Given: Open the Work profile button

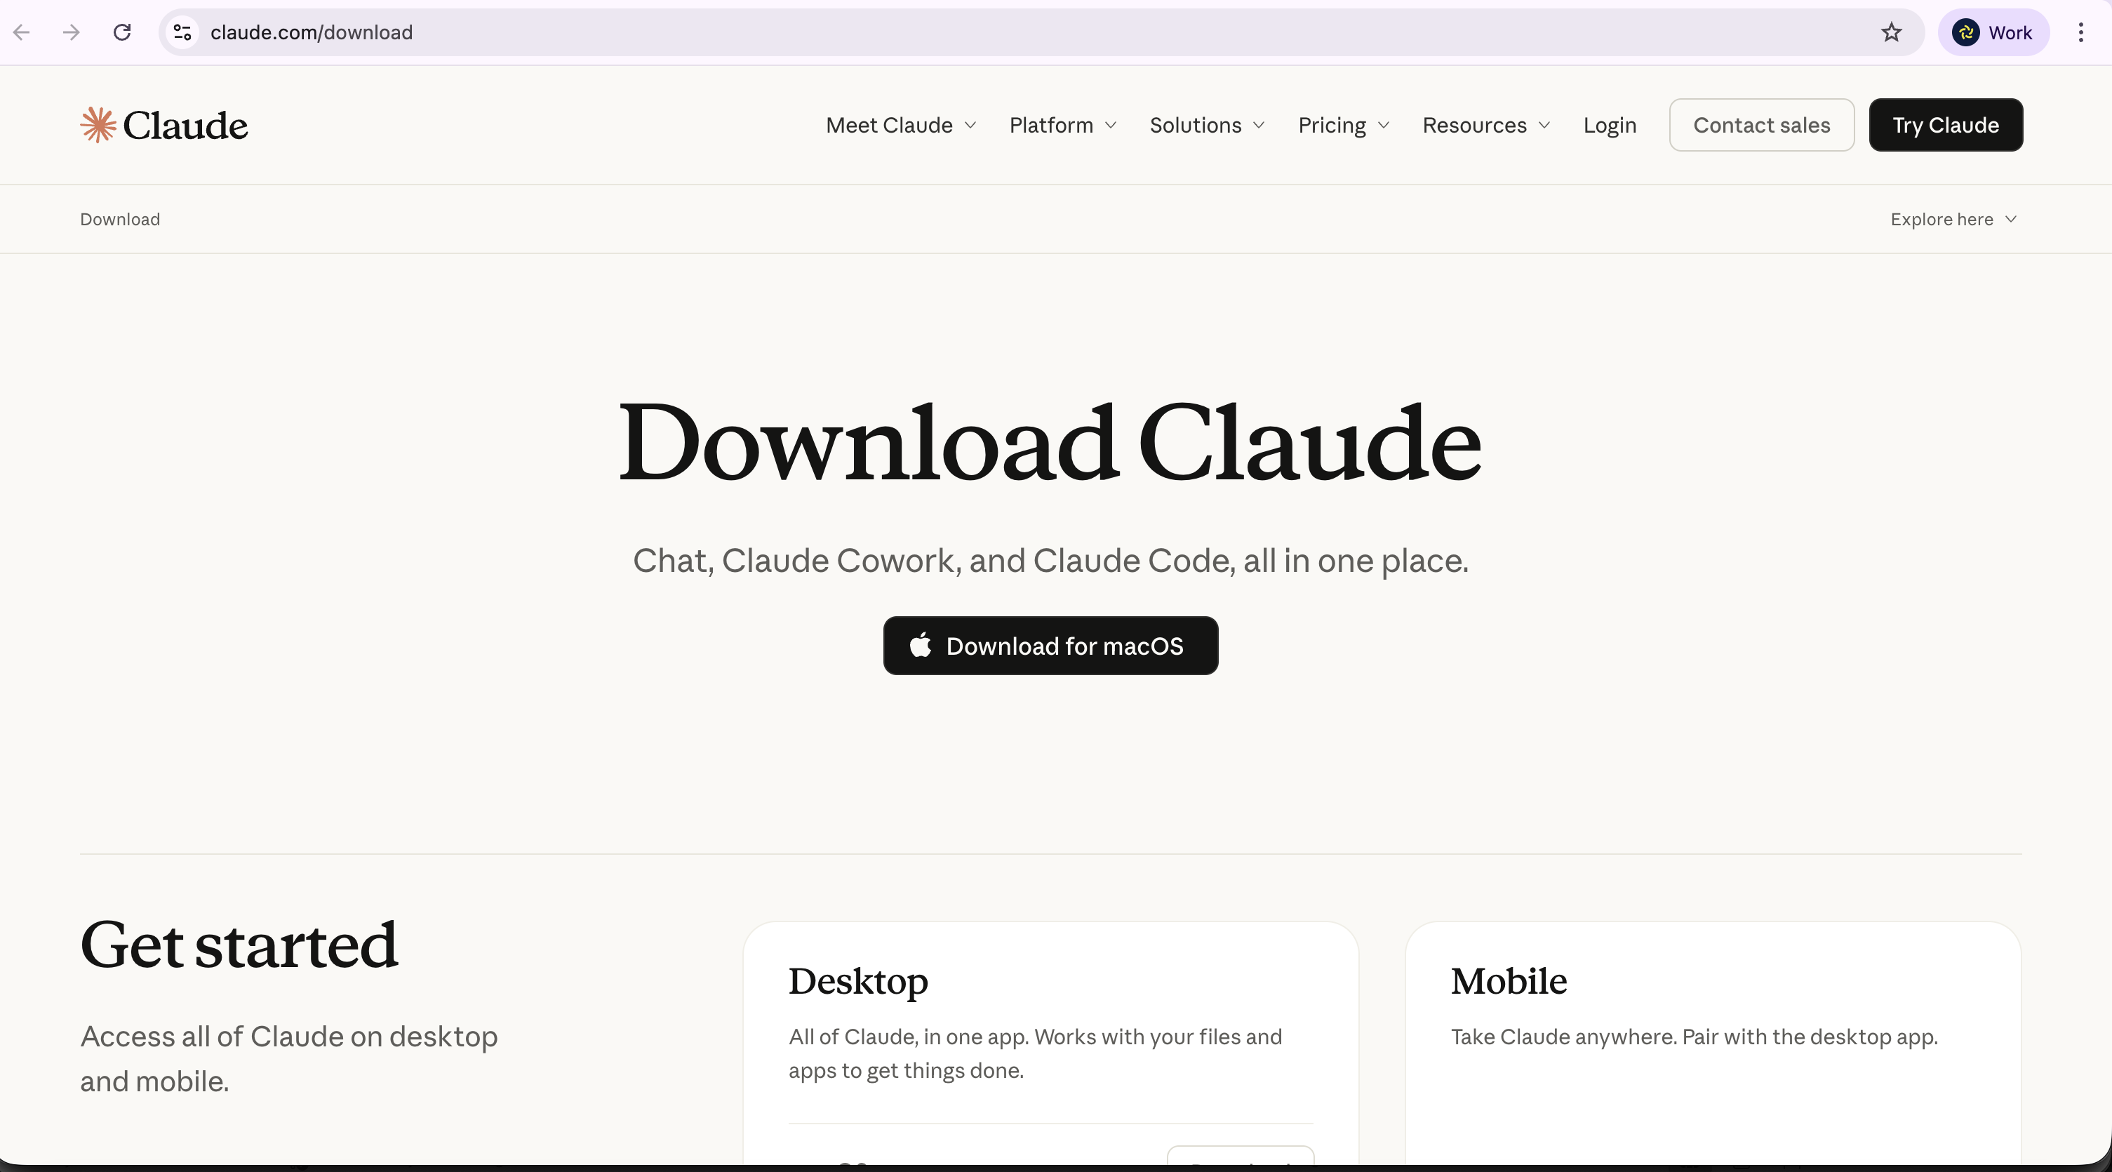Looking at the screenshot, I should tap(1993, 32).
